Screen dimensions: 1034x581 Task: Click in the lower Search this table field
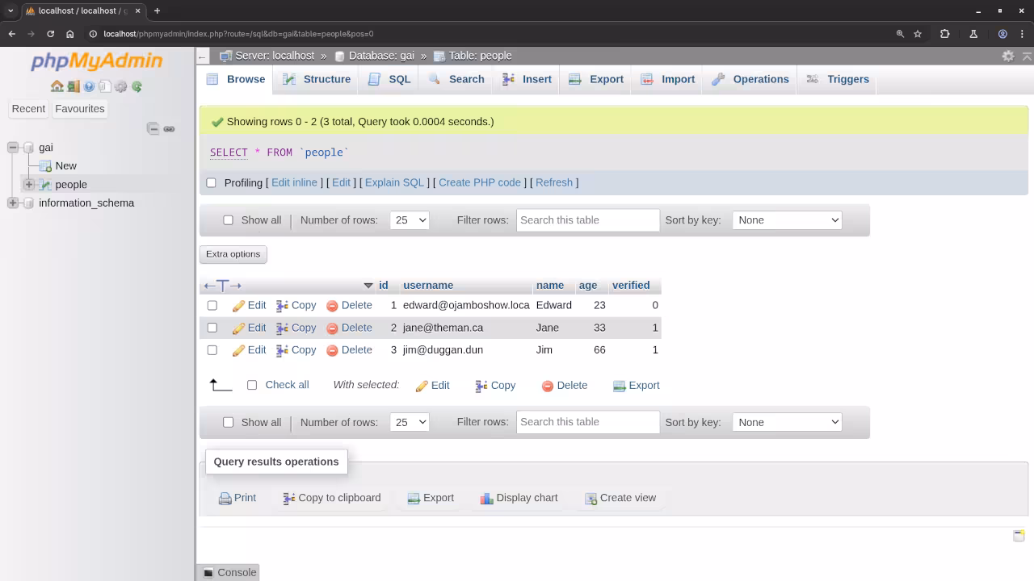click(588, 422)
